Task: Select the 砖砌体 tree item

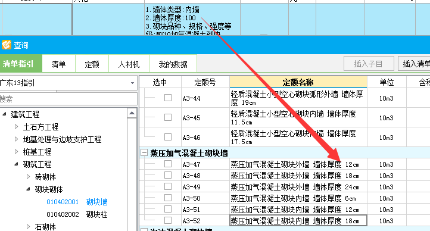Action: (x=45, y=177)
